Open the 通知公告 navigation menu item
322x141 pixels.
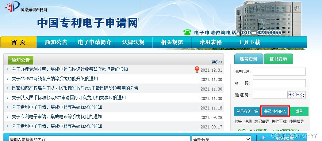click(56, 42)
